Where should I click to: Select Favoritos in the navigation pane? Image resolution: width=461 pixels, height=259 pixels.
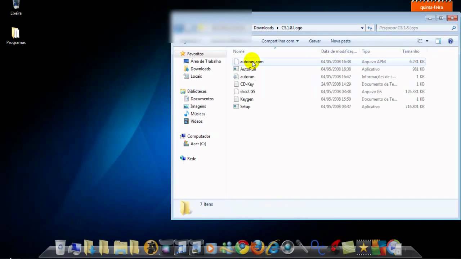(195, 54)
